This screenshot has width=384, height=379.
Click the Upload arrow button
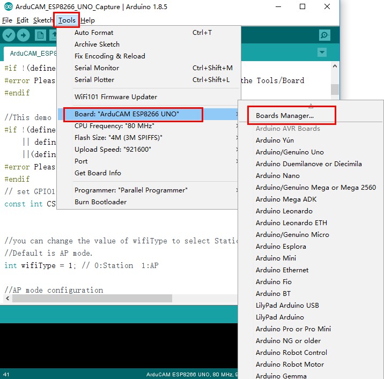point(23,35)
